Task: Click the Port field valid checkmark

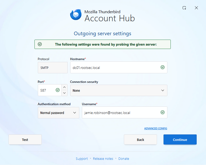Action: point(58,90)
